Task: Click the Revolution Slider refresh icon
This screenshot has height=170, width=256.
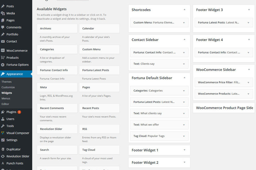Action: 3,156
